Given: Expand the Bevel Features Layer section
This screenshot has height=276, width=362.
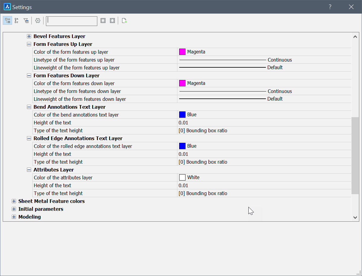Looking at the screenshot, I should 29,36.
